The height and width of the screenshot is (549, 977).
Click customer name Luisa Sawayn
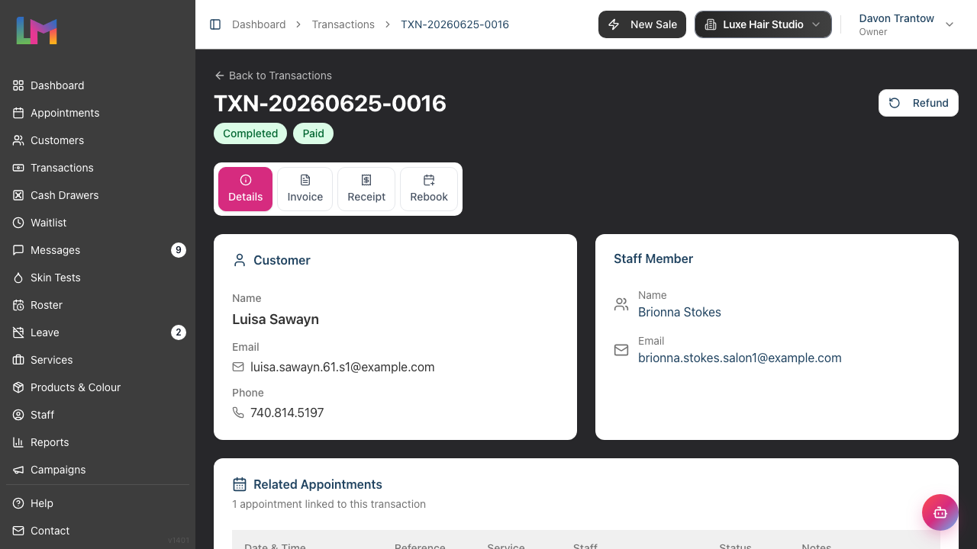click(276, 319)
